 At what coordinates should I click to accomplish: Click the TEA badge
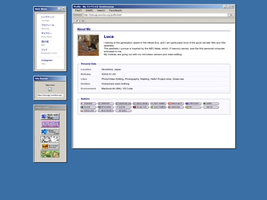[193, 107]
